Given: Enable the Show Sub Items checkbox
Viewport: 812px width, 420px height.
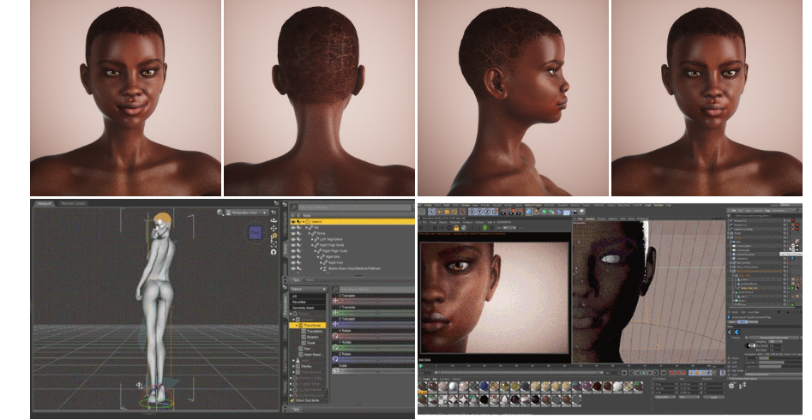Looking at the screenshot, I should click(294, 399).
